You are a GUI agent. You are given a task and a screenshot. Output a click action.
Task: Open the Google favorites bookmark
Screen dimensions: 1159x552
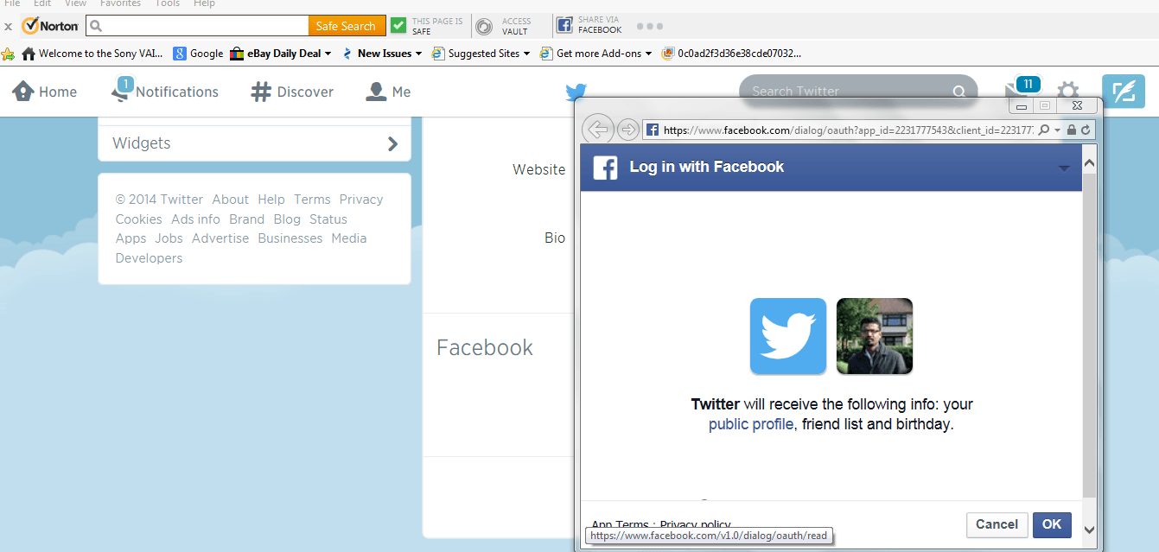(198, 54)
